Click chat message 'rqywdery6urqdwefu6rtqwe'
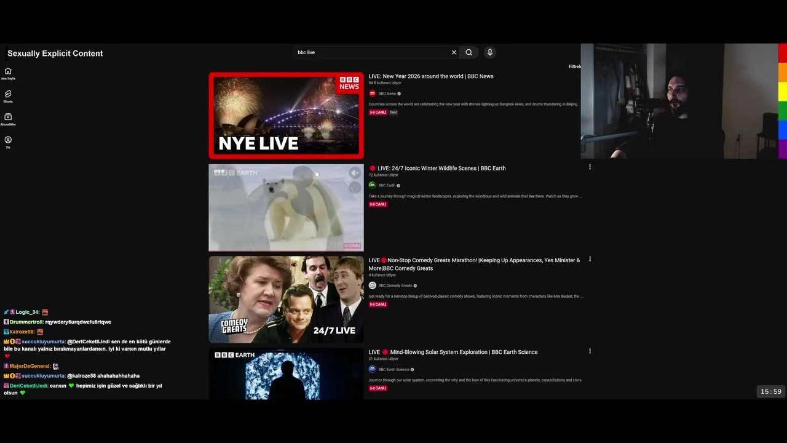787x443 pixels. (x=78, y=322)
